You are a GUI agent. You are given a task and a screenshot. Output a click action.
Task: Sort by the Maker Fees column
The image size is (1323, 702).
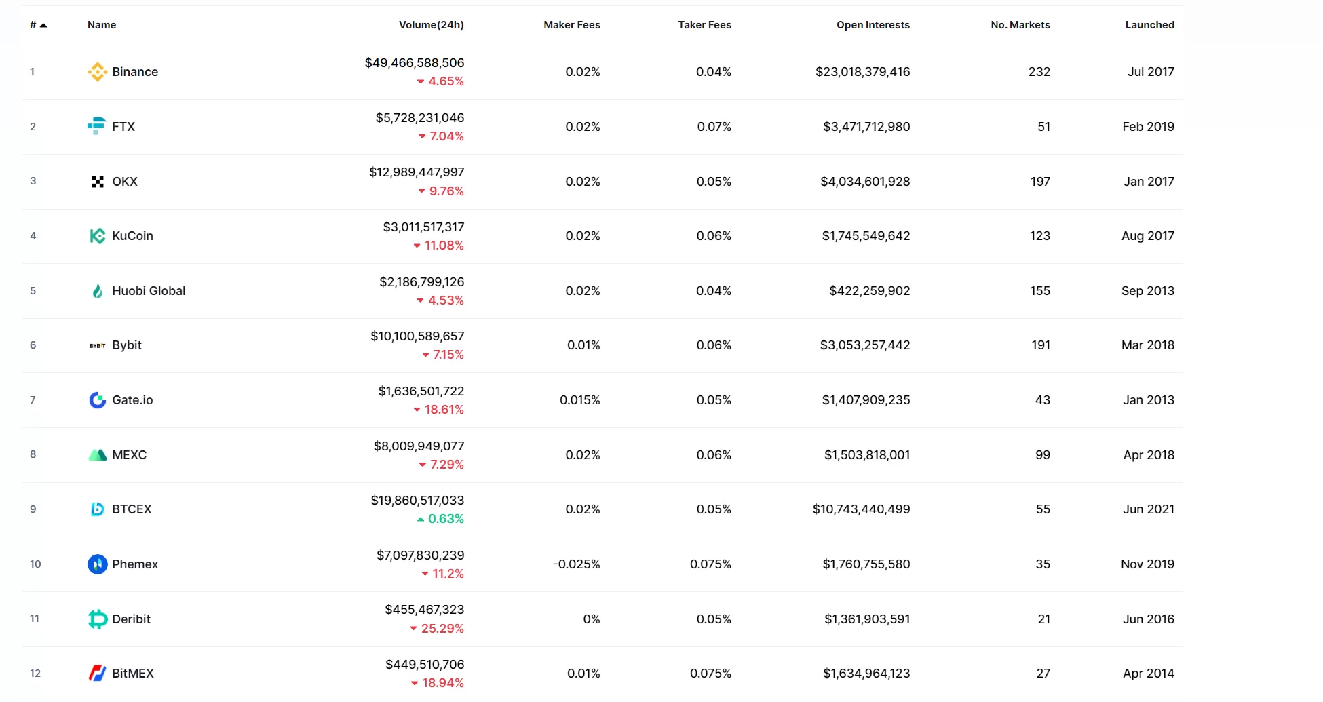tap(571, 25)
